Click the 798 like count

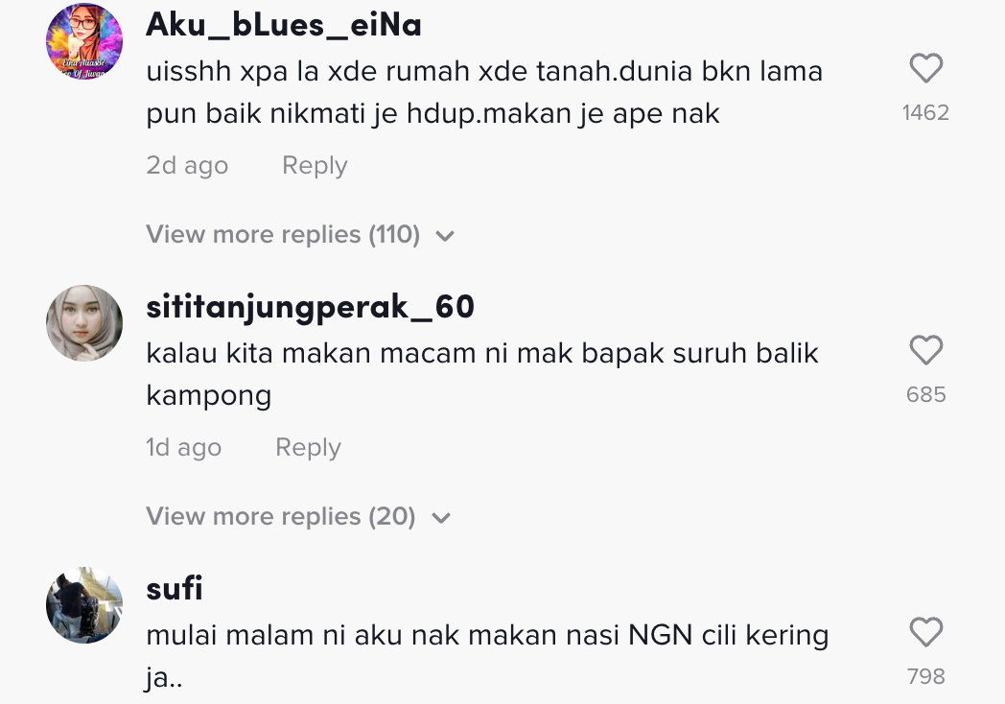tap(926, 676)
